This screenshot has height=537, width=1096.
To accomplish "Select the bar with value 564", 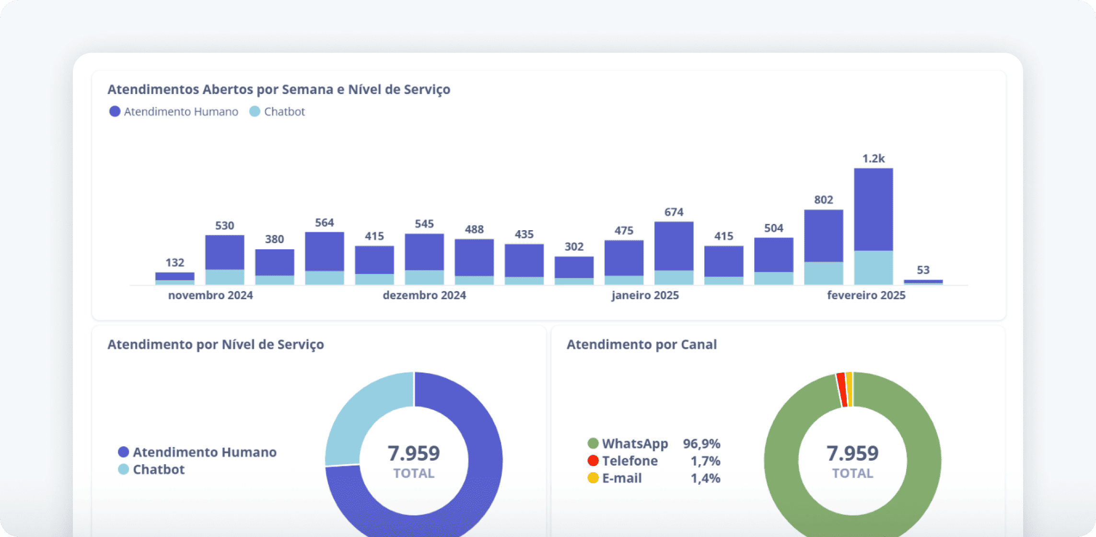I will [324, 258].
